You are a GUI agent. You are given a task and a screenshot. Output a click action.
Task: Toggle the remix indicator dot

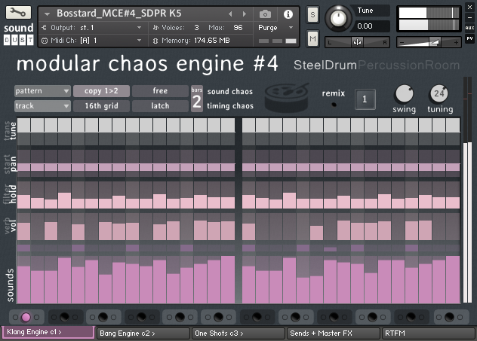point(334,105)
